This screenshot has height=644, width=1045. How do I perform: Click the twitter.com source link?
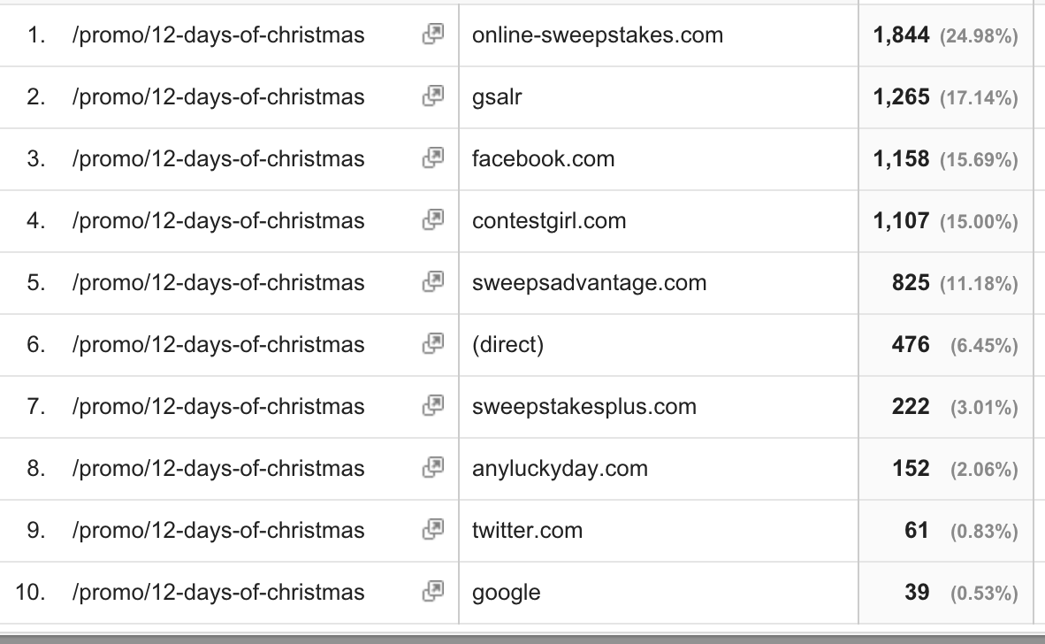(527, 531)
